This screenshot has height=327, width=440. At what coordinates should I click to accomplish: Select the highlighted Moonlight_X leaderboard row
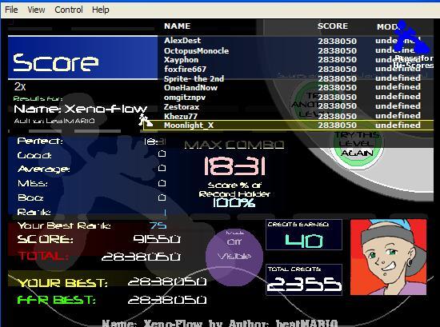tap(289, 126)
